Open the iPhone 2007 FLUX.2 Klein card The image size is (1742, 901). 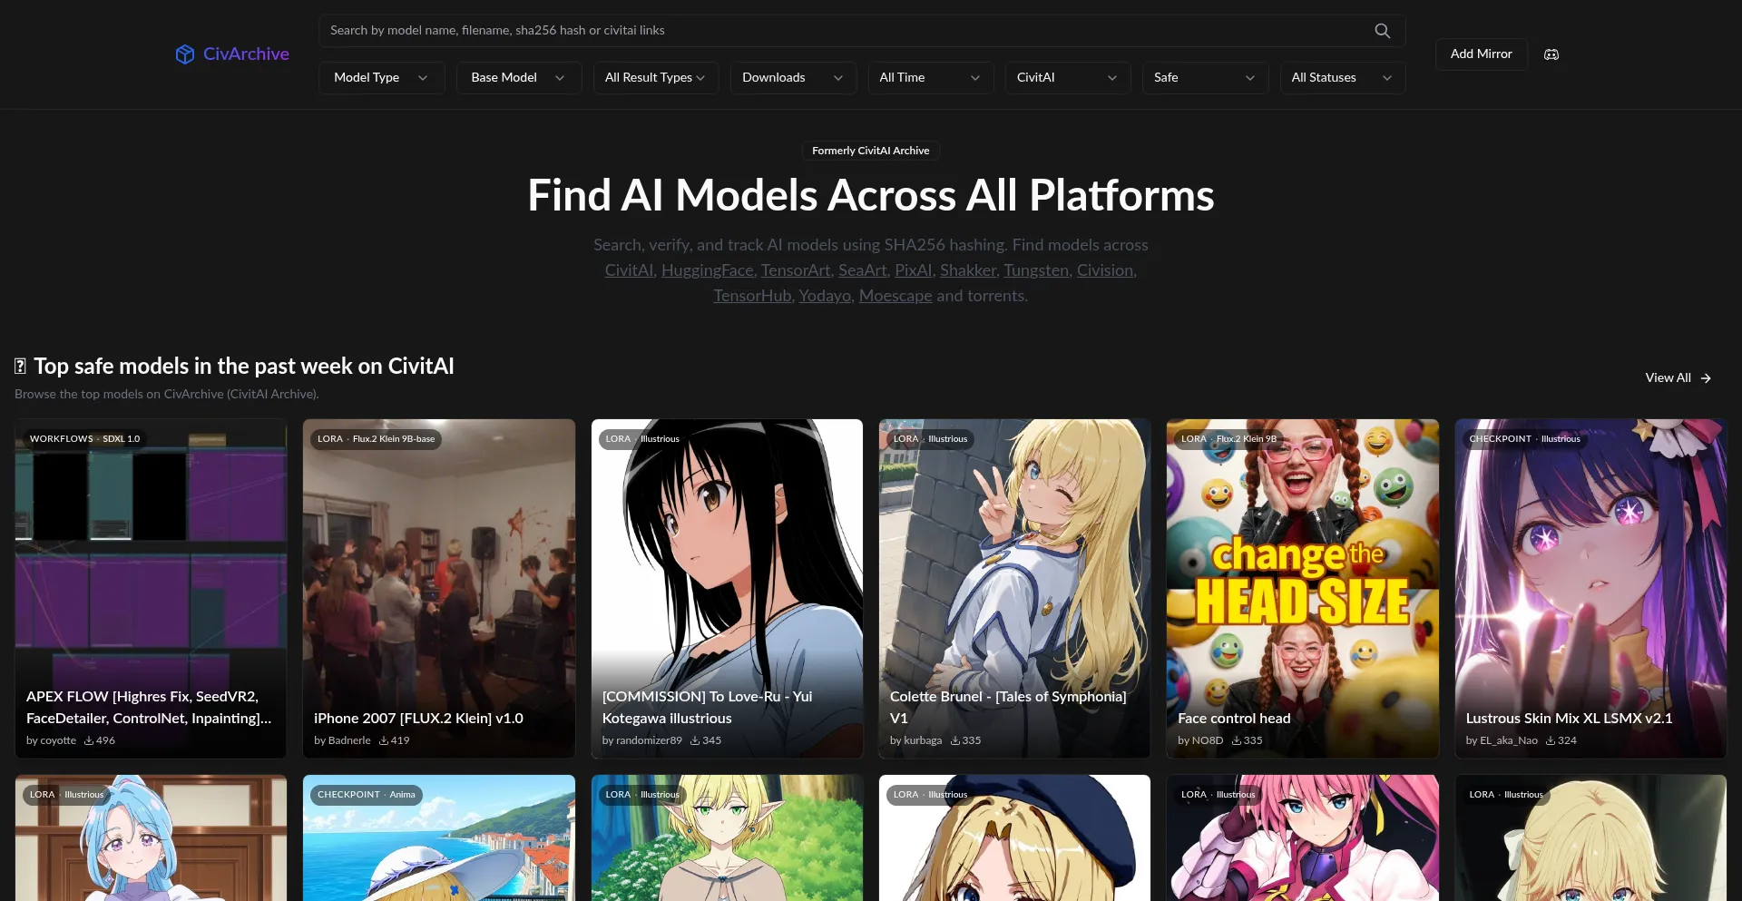(439, 588)
